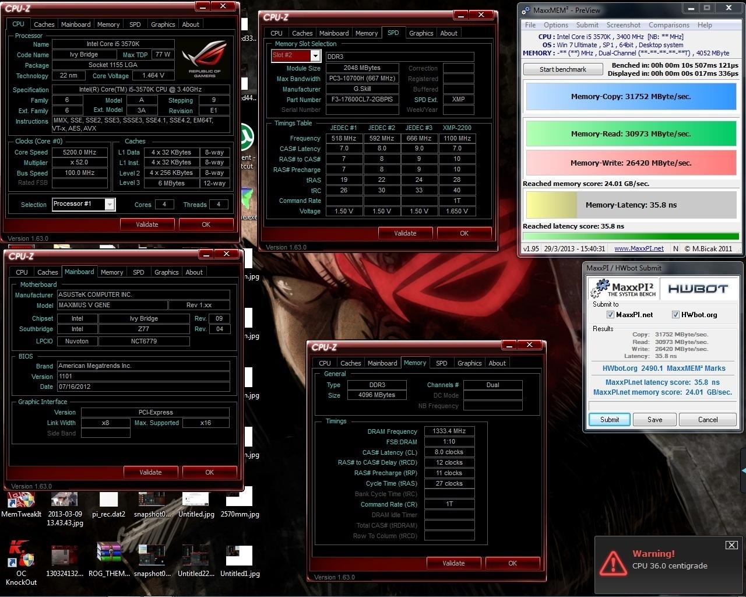Open the Options menu in MaxxMEM
This screenshot has height=597, width=746.
556,25
